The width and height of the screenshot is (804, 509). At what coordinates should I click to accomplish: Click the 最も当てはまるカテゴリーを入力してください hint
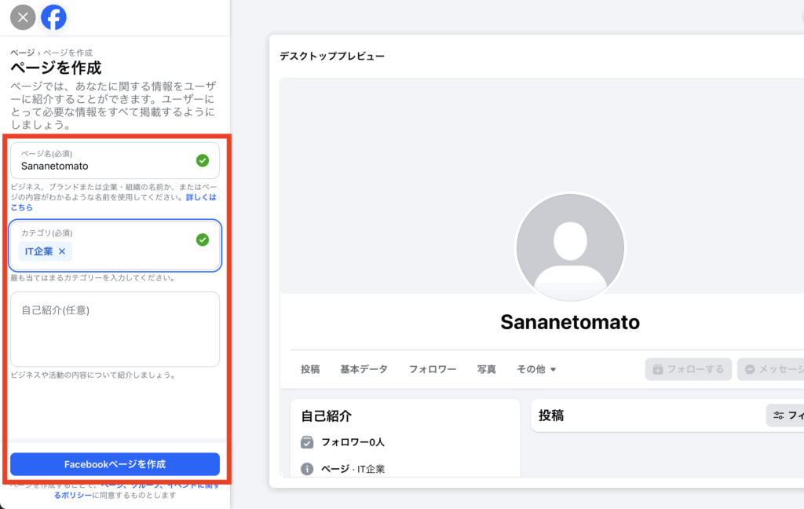(94, 278)
